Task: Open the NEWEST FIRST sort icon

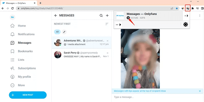Action: point(107,24)
